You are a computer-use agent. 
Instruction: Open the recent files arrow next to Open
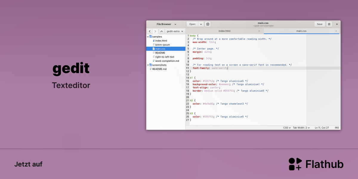pyautogui.click(x=201, y=24)
